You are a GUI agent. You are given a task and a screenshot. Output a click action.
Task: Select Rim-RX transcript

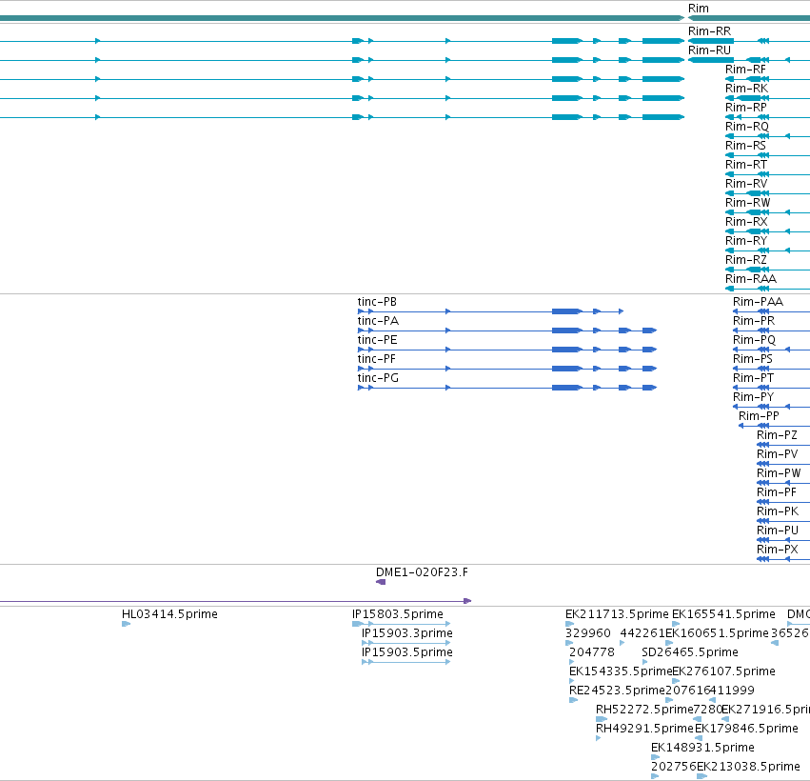click(x=746, y=222)
